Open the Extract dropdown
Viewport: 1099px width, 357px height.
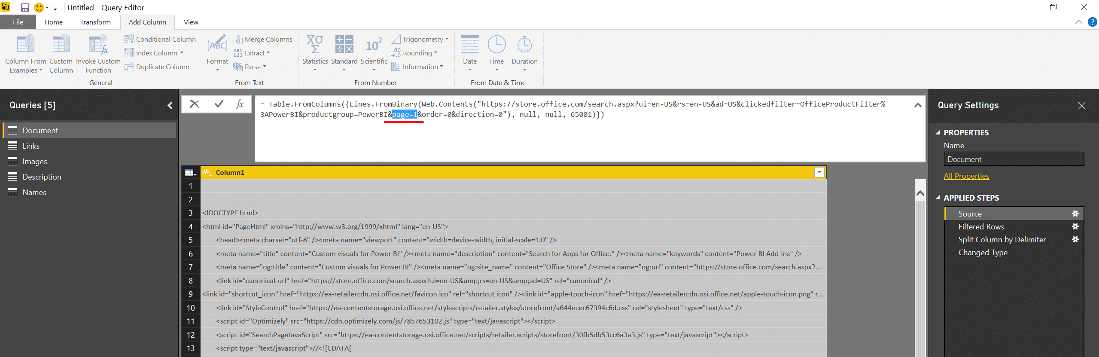click(252, 53)
